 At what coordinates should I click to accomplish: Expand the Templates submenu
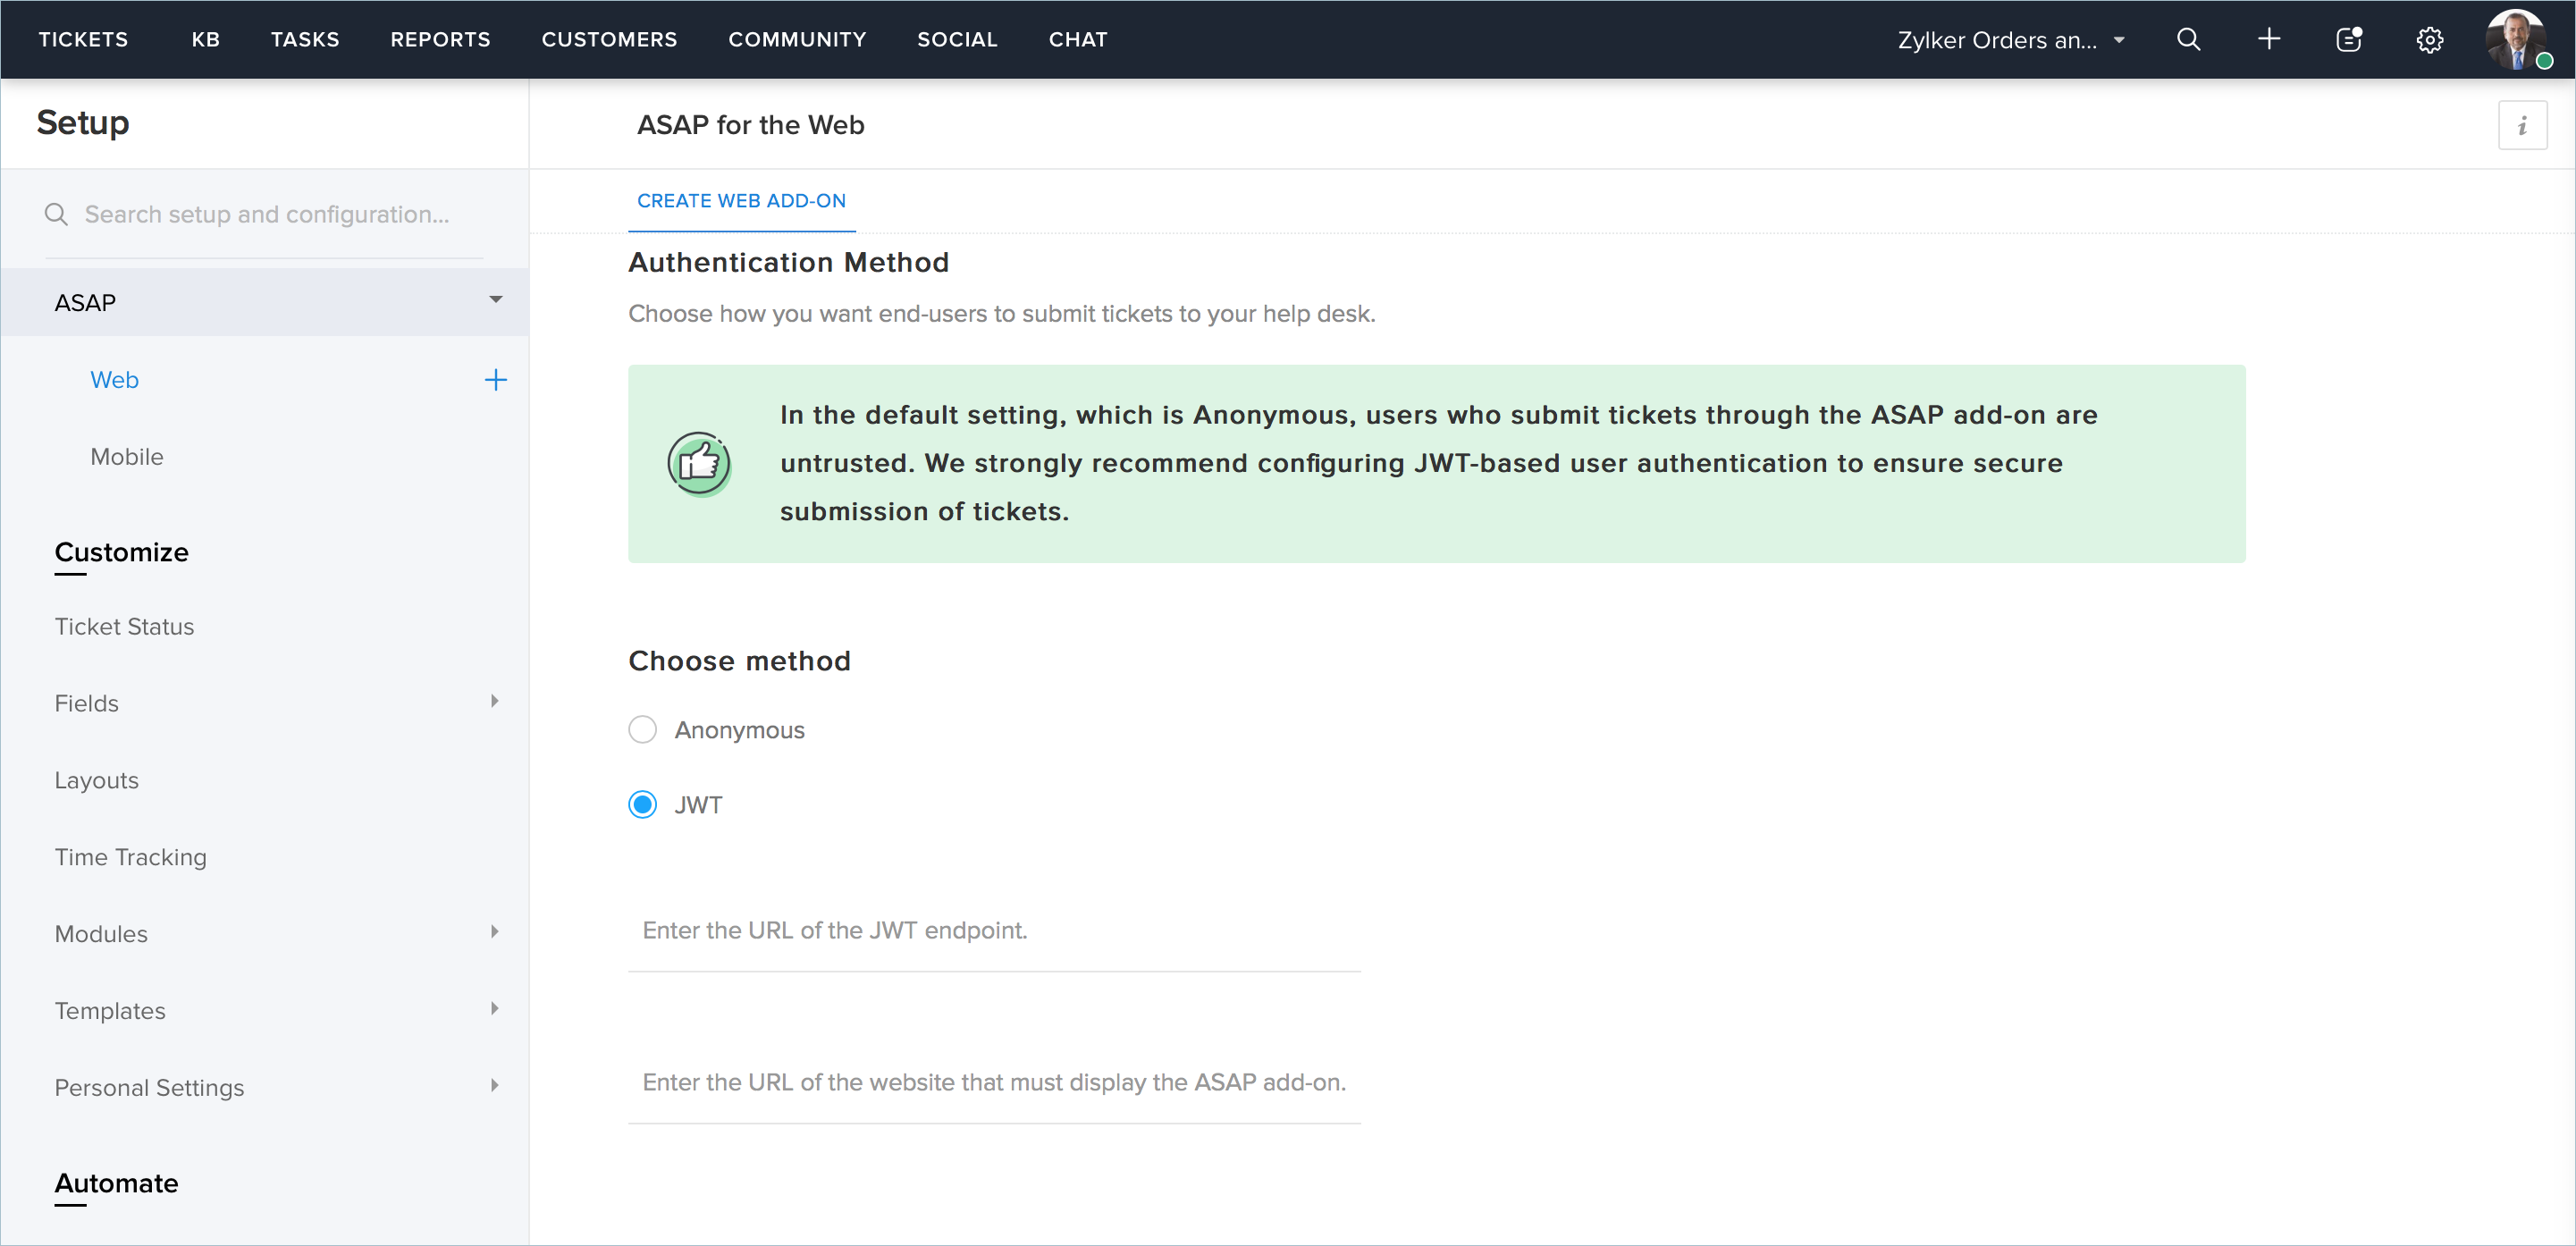494,1009
